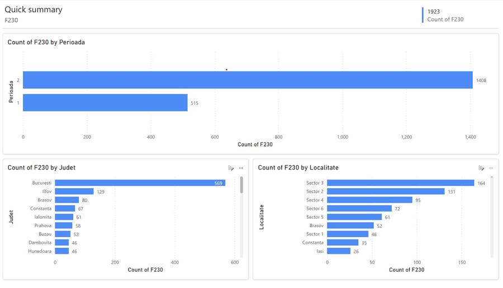
Task: Click the Count of F230 by Perioada title
Action: pos(46,42)
